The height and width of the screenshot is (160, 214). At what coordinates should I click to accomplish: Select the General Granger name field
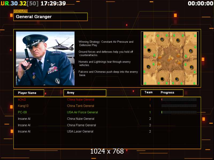point(51,17)
